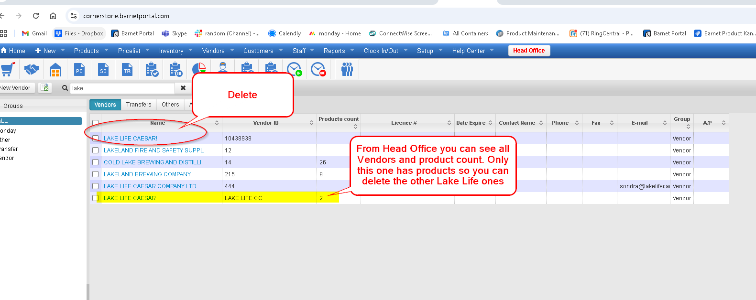Viewport: 756px width, 300px height.
Task: Open COLD LAKE BREWING AND DISTILLI link
Action: tap(153, 162)
